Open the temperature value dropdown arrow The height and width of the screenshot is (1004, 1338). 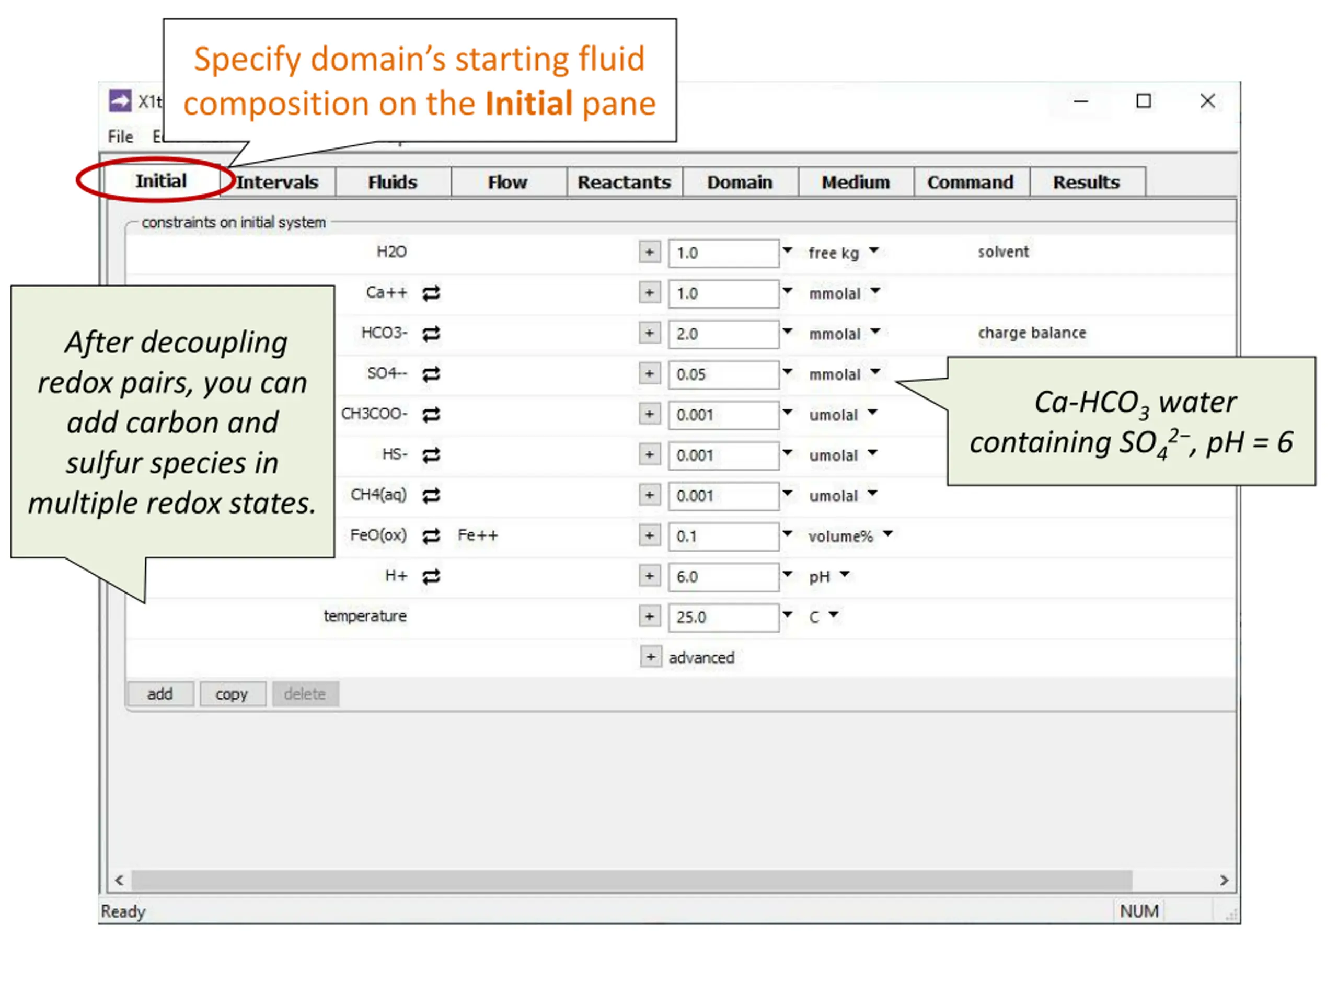[x=788, y=615]
